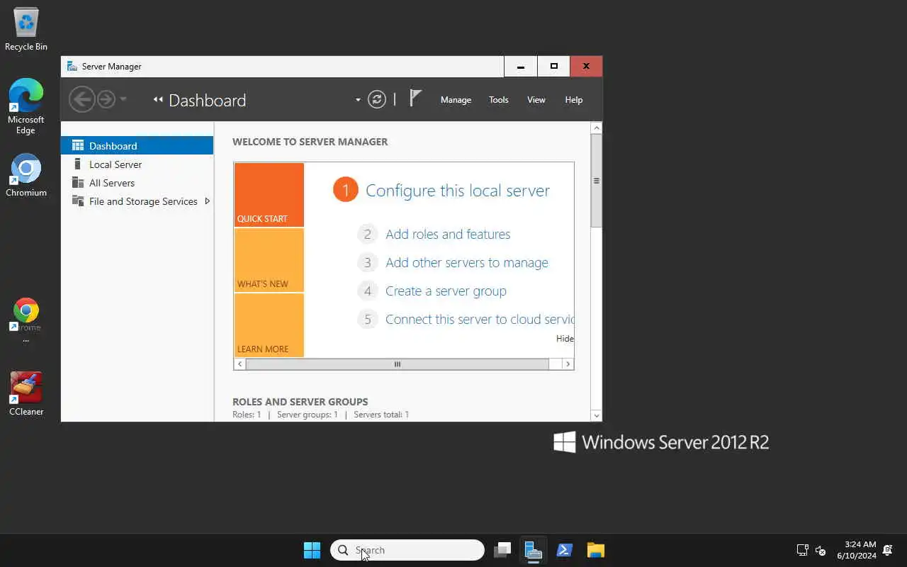Click the Local Server icon in sidebar

pos(78,164)
